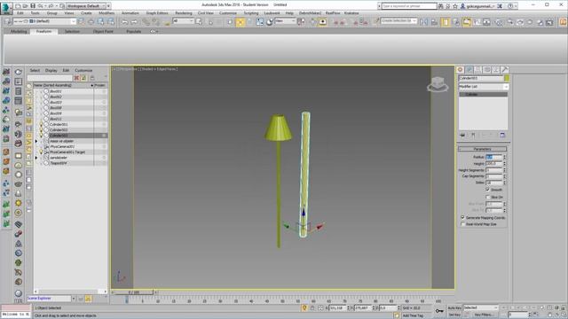Open the Modifiers menu

point(106,13)
